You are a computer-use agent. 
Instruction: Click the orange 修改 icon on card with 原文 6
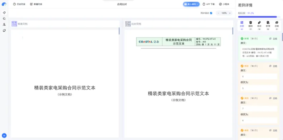242,66
